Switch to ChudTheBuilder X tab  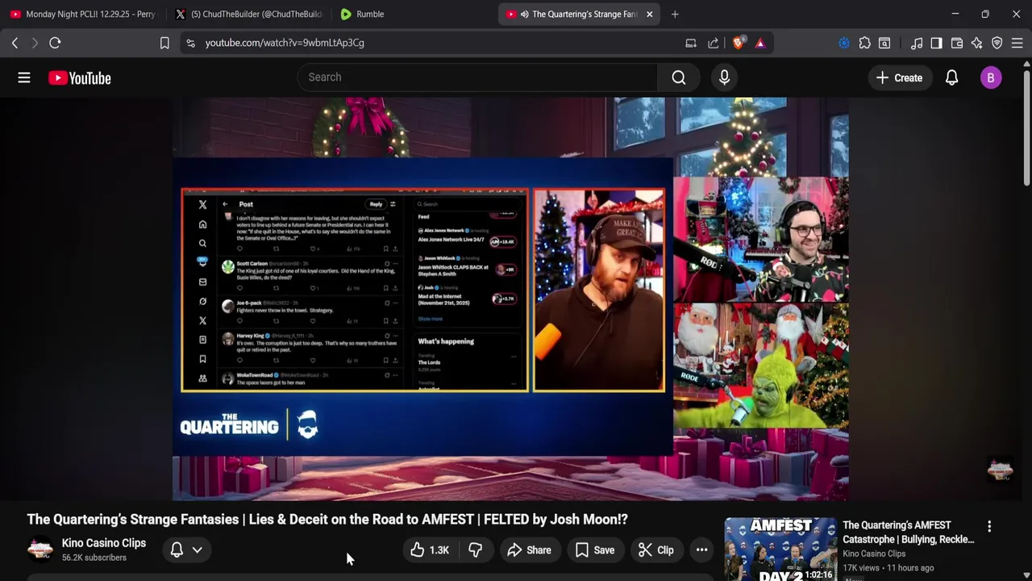pyautogui.click(x=248, y=14)
